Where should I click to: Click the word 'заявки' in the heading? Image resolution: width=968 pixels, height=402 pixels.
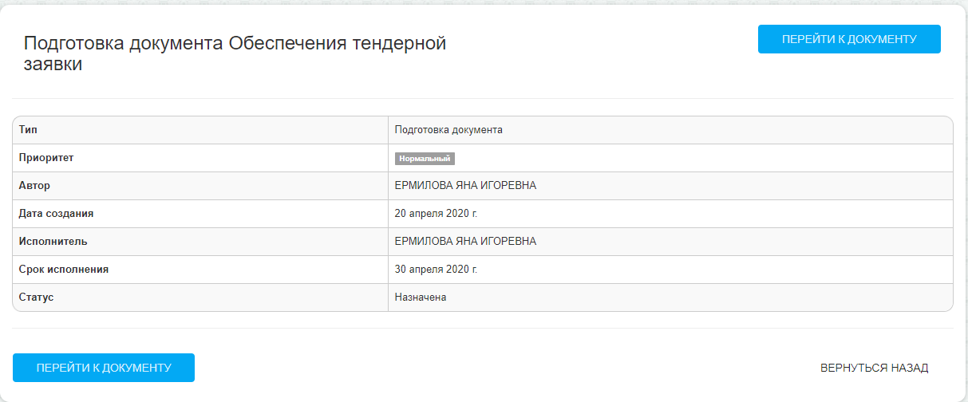tap(53, 65)
